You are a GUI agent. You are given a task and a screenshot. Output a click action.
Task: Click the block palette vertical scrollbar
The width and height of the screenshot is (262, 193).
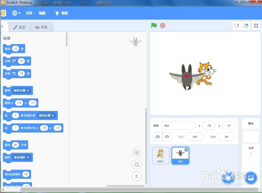click(x=67, y=39)
